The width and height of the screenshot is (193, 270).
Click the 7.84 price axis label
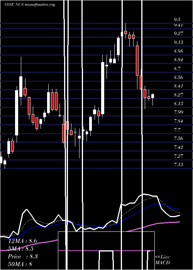click(178, 121)
